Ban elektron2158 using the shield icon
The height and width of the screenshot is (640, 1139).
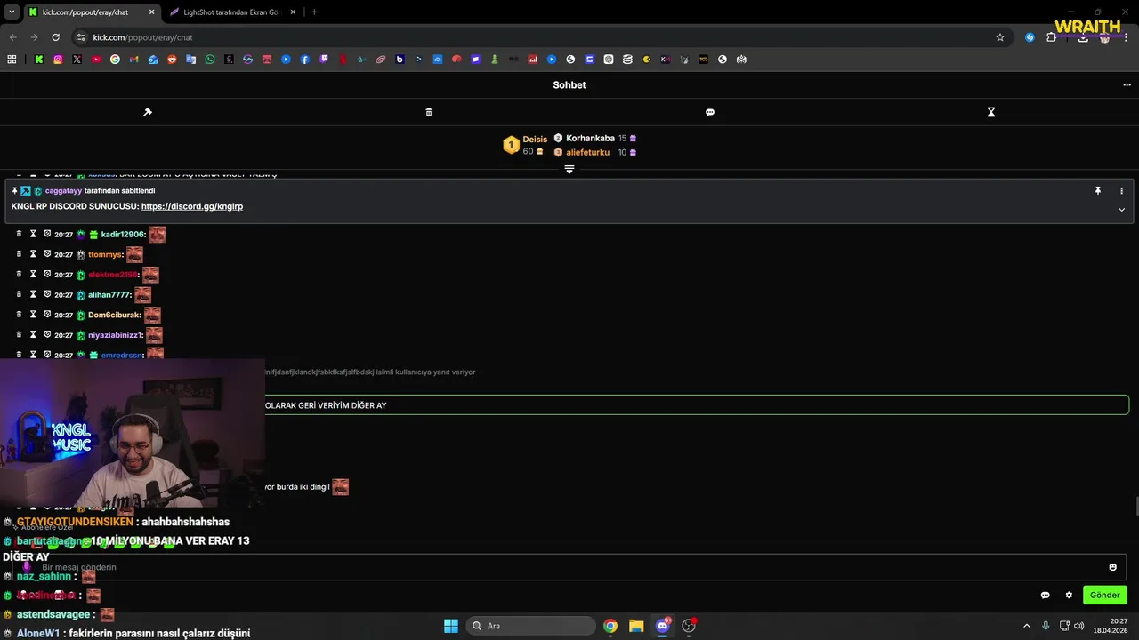pos(47,274)
